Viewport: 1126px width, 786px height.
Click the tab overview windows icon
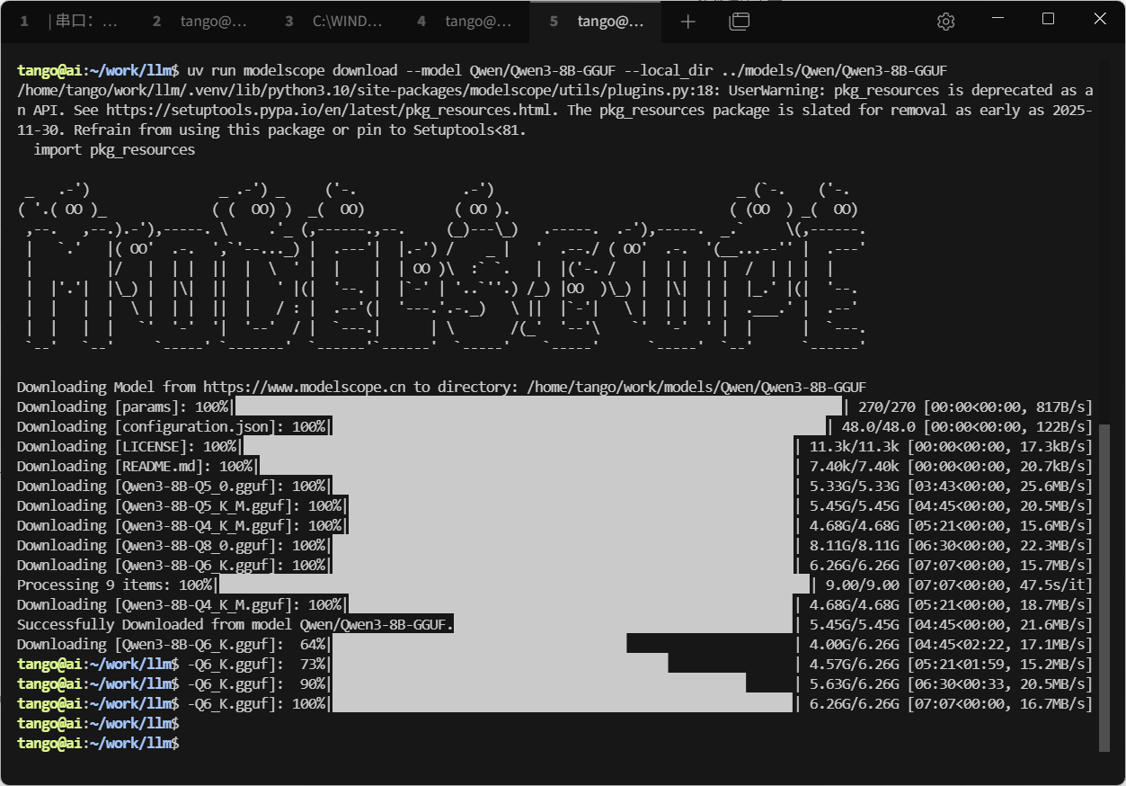click(x=739, y=22)
